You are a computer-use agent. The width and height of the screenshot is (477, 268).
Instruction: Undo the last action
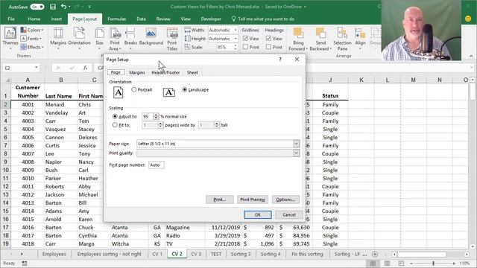click(x=63, y=7)
